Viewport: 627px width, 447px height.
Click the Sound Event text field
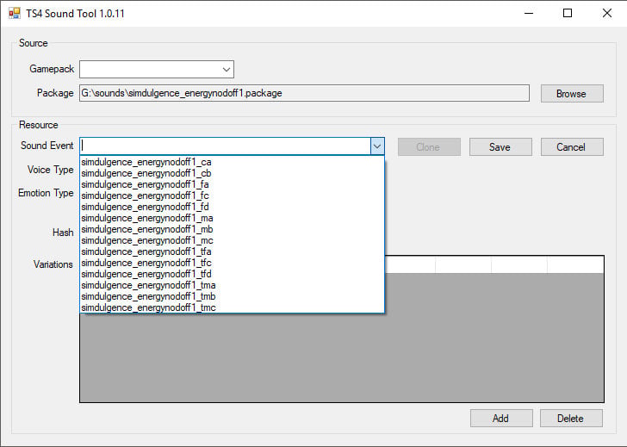[226, 146]
